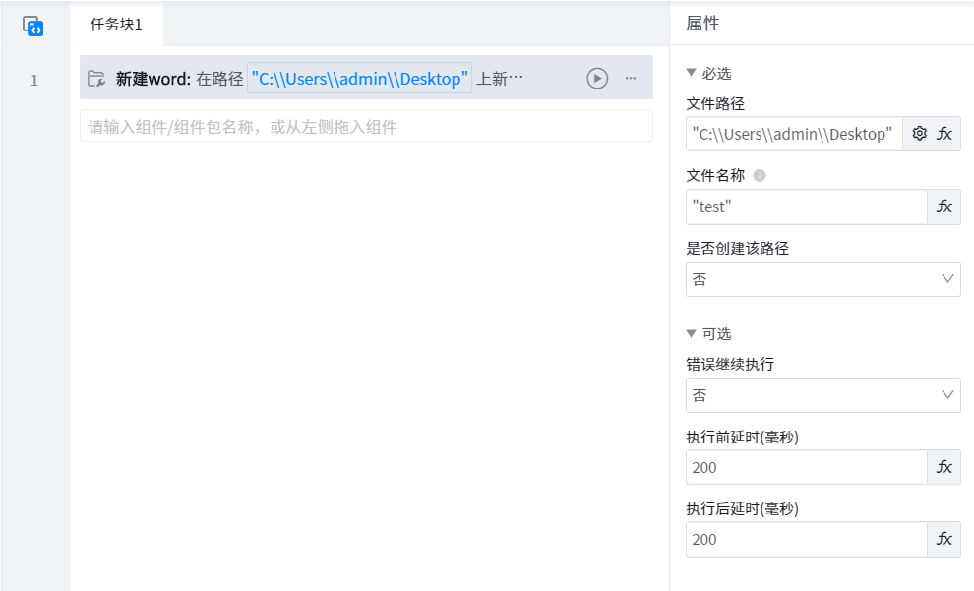Click the folder icon on 新建word step

(x=96, y=79)
